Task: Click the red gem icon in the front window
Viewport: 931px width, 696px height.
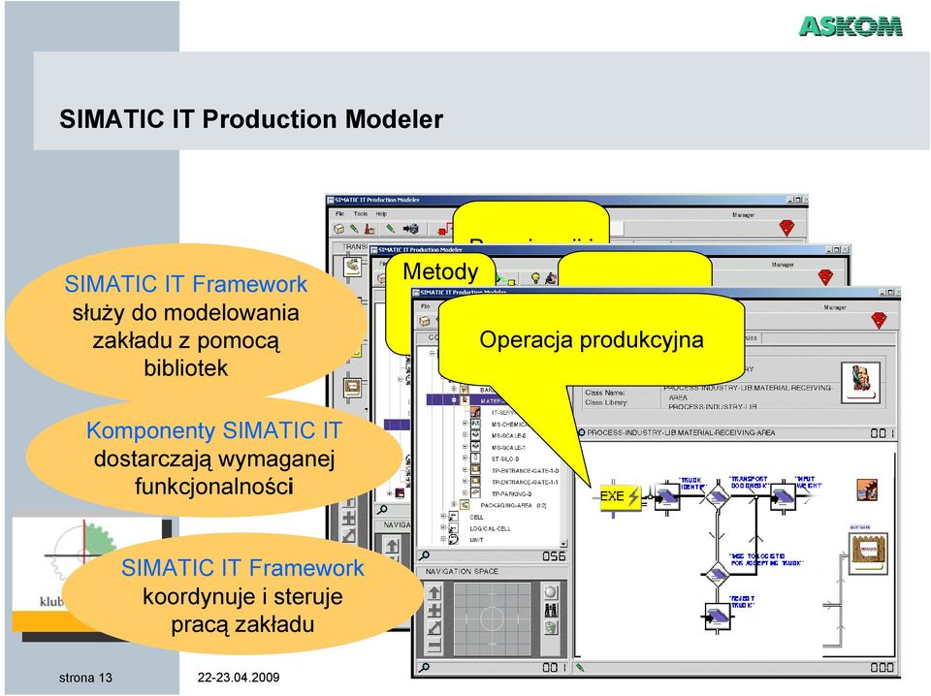Action: click(879, 321)
